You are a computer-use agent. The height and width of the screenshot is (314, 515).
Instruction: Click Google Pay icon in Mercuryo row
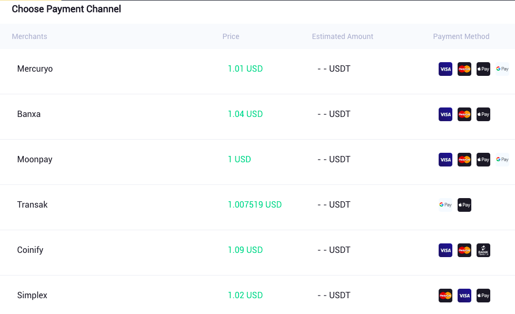pos(502,69)
